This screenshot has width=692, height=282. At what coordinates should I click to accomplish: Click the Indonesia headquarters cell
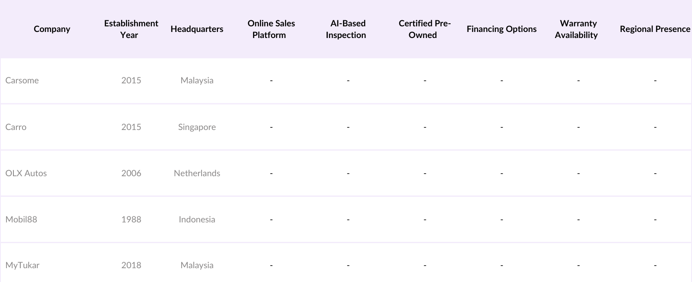(x=197, y=219)
